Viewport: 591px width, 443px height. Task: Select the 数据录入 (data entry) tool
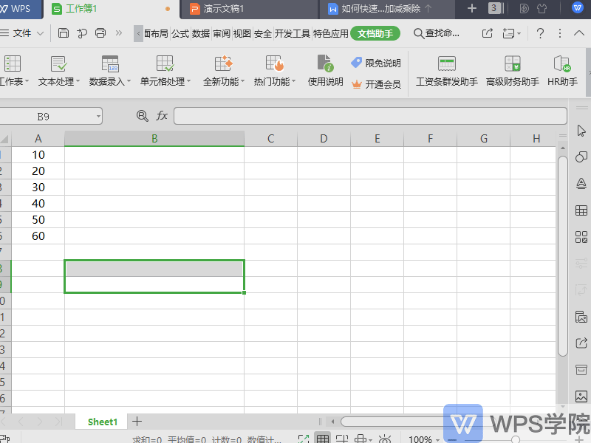(x=109, y=70)
